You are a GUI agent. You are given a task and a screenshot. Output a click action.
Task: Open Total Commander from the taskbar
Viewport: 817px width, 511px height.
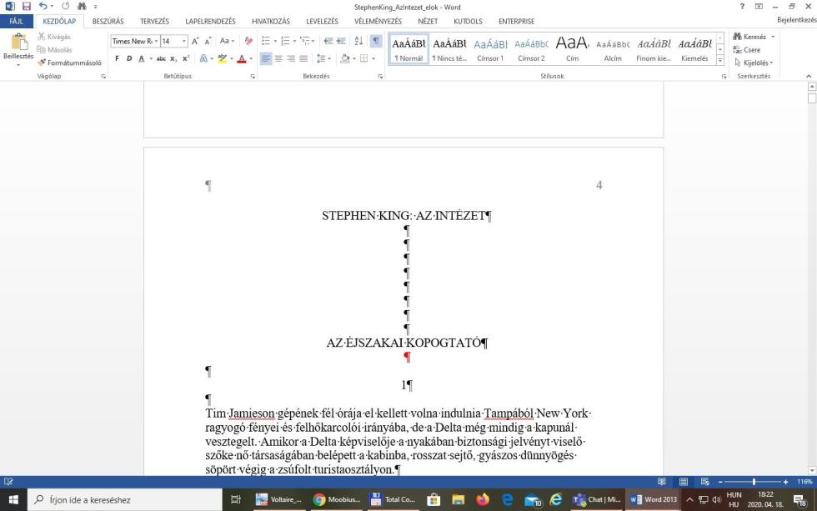tap(393, 499)
